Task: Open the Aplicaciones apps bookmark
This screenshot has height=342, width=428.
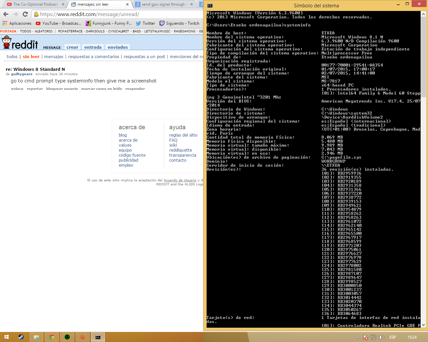Action: click(x=17, y=23)
